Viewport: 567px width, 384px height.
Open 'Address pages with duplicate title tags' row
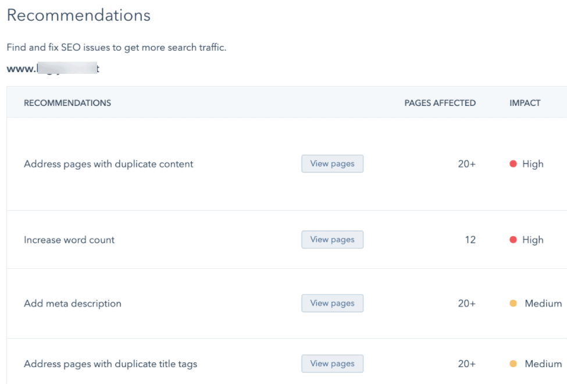pyautogui.click(x=110, y=364)
